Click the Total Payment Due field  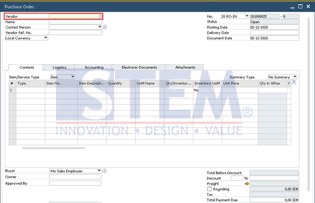tap(274, 200)
